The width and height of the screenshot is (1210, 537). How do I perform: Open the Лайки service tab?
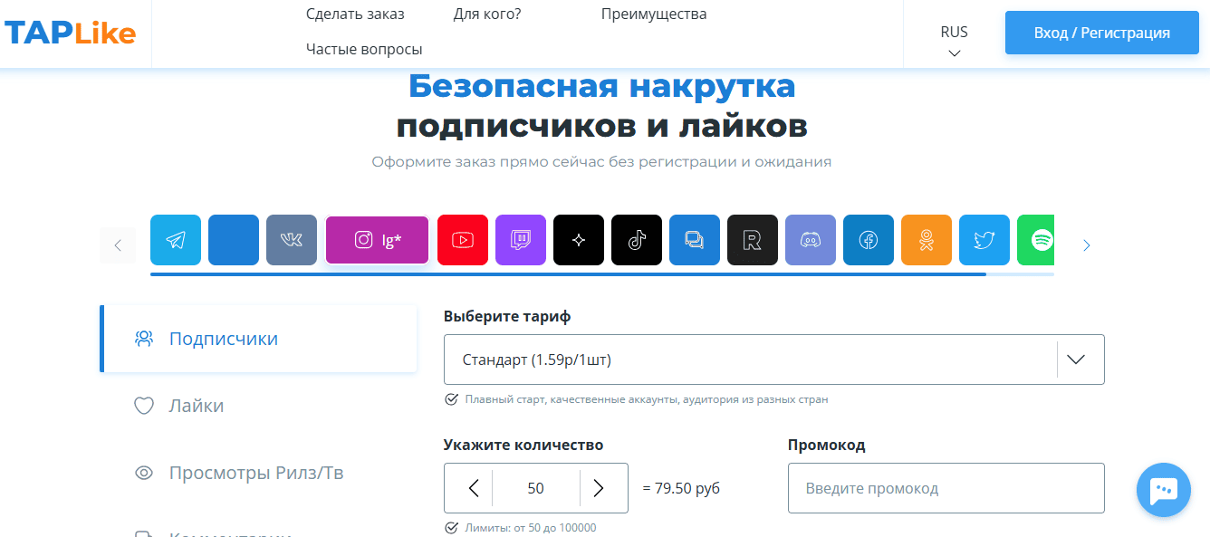[259, 406]
